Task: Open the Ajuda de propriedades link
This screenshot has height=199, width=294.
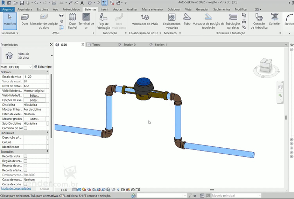Action: (16, 188)
